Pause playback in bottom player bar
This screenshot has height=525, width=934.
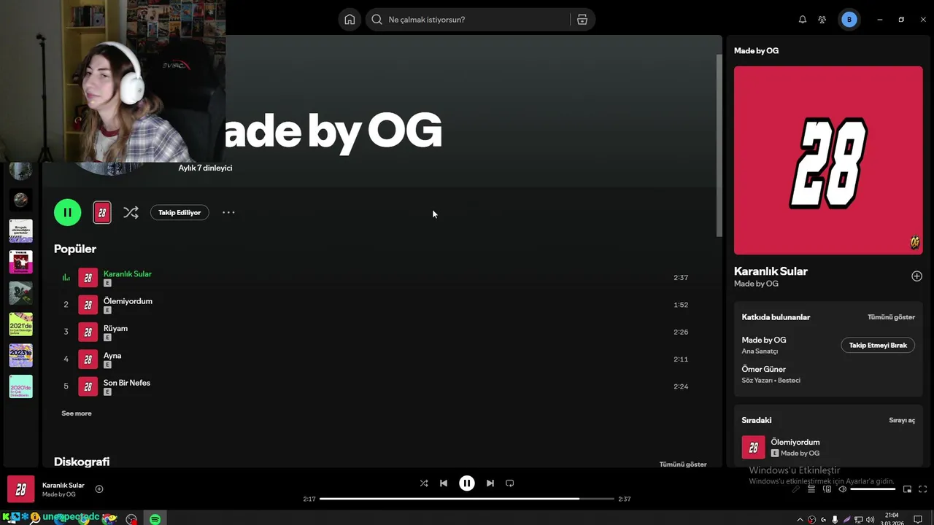(467, 483)
